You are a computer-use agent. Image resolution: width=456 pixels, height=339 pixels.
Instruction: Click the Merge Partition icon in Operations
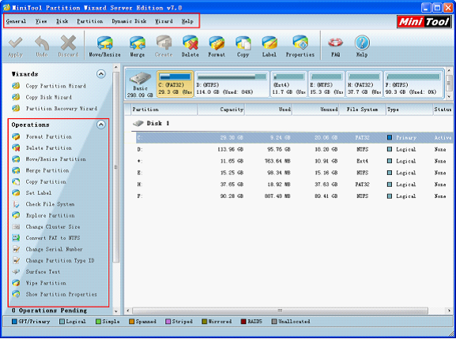(16, 170)
